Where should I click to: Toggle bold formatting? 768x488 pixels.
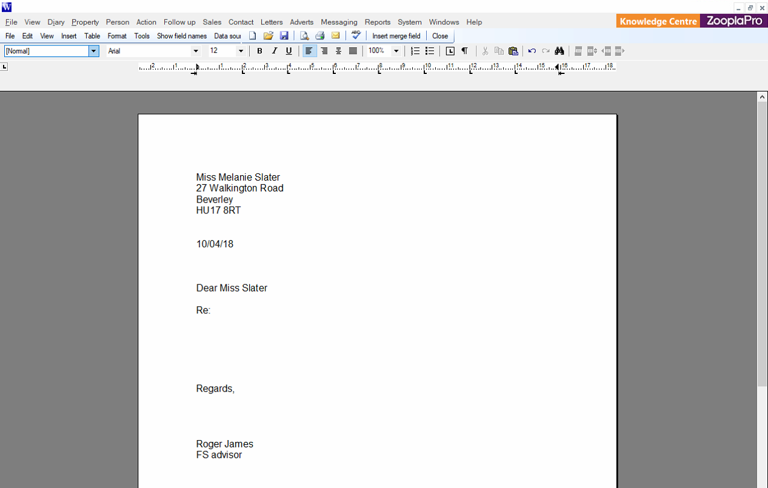(x=260, y=51)
